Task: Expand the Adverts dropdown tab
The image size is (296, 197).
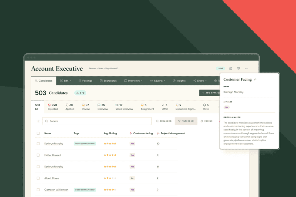Action: (157, 81)
